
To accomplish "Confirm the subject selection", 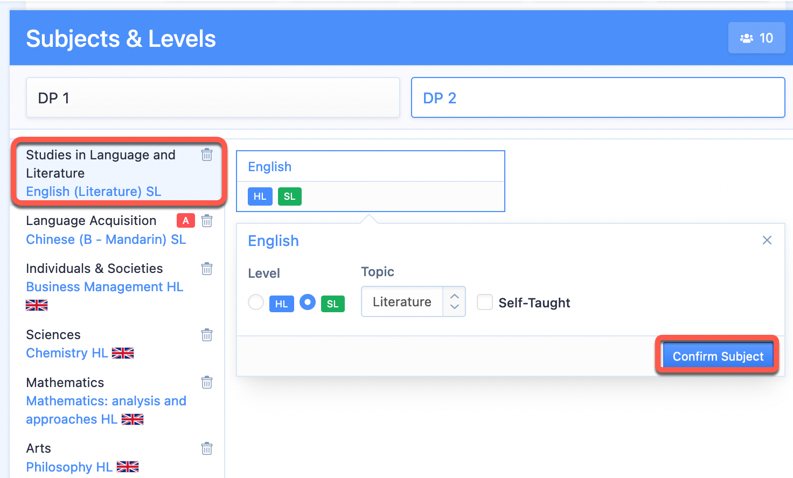I will click(718, 356).
